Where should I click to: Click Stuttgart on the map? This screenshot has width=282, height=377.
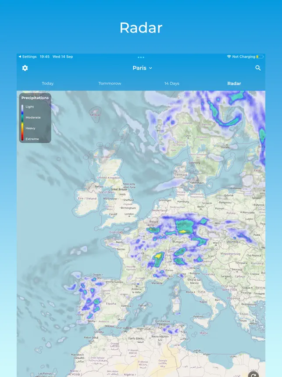178,242
